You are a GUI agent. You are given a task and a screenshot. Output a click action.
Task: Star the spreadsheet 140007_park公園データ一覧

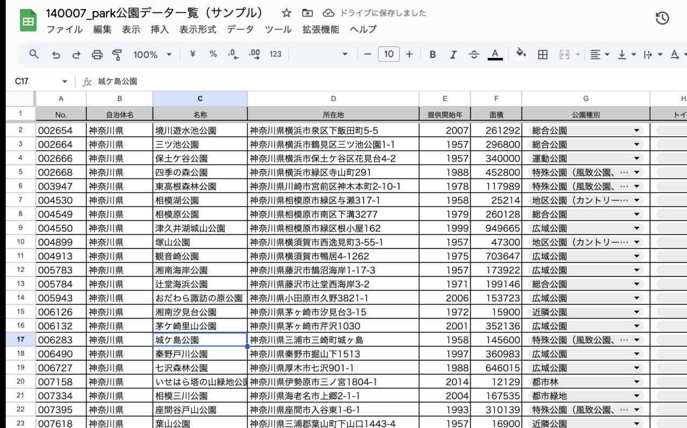click(286, 13)
